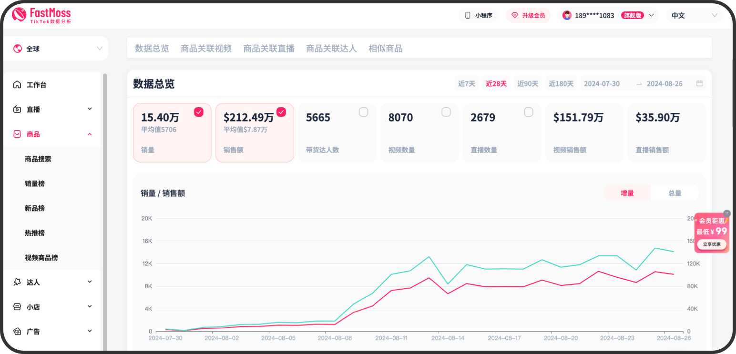Viewport: 736px width, 354px height.
Task: Click the start date field 2024-07-30
Action: [602, 84]
